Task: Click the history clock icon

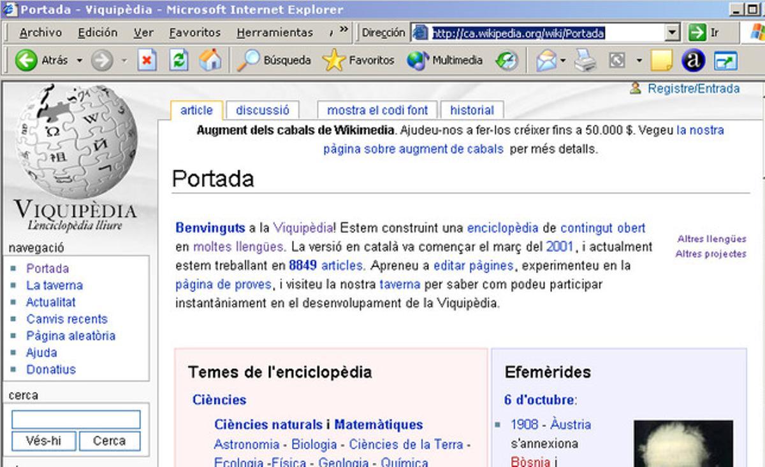Action: point(507,61)
